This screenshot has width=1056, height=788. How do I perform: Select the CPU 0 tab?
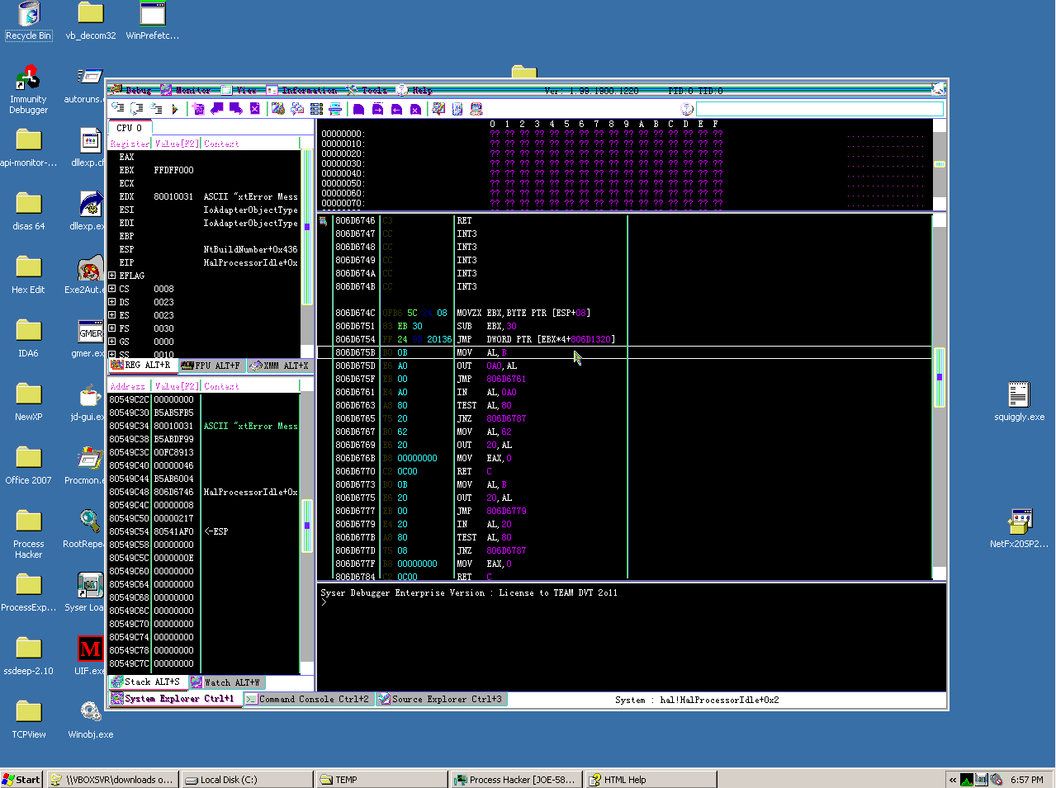[x=129, y=128]
